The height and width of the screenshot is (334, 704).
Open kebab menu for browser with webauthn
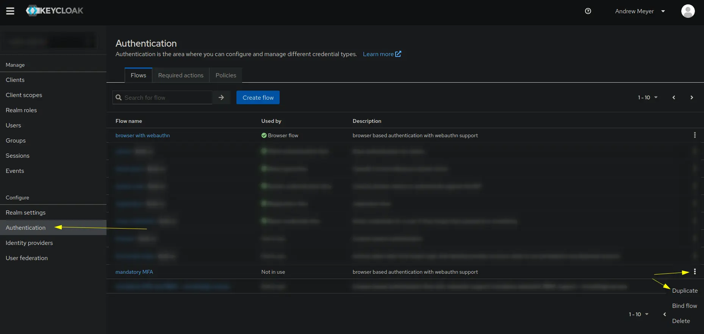[695, 135]
